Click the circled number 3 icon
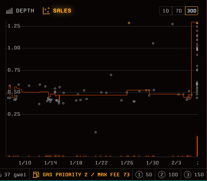This screenshot has width=207, height=181. (188, 175)
